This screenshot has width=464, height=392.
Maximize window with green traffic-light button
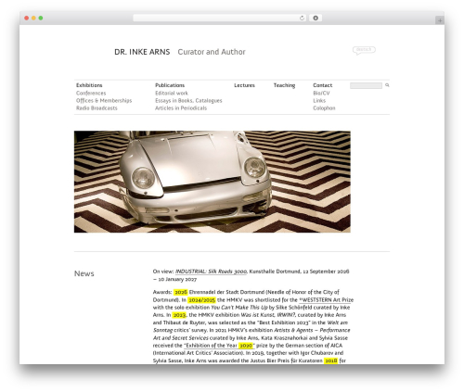pyautogui.click(x=41, y=19)
